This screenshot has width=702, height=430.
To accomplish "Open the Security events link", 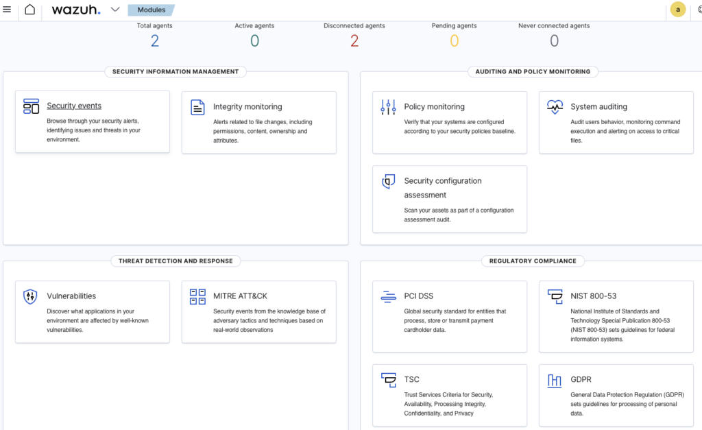I will [74, 106].
